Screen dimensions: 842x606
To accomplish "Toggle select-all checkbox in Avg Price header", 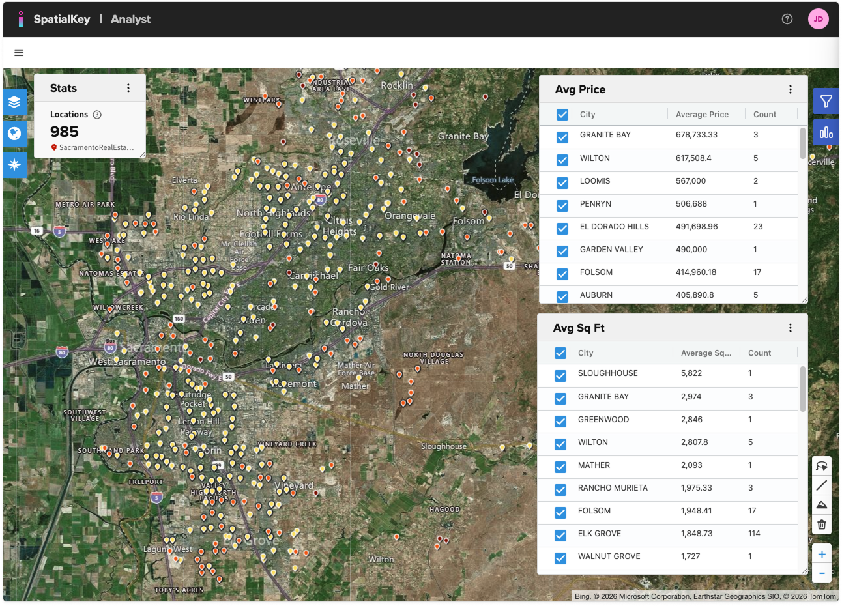I will 562,115.
